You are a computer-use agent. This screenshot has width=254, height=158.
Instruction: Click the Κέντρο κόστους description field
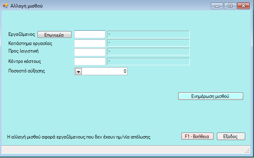(x=148, y=61)
